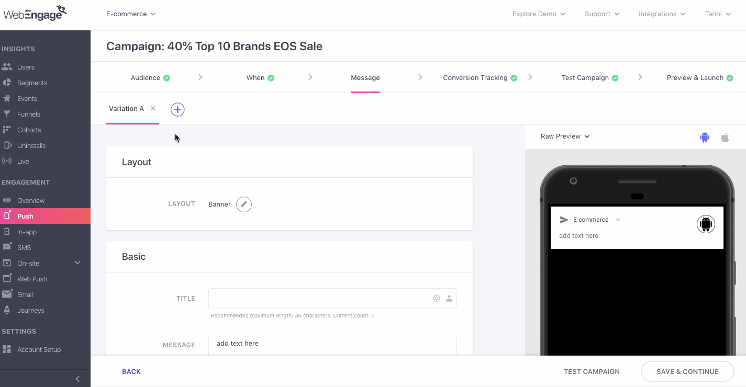Click the BACK link

click(131, 372)
